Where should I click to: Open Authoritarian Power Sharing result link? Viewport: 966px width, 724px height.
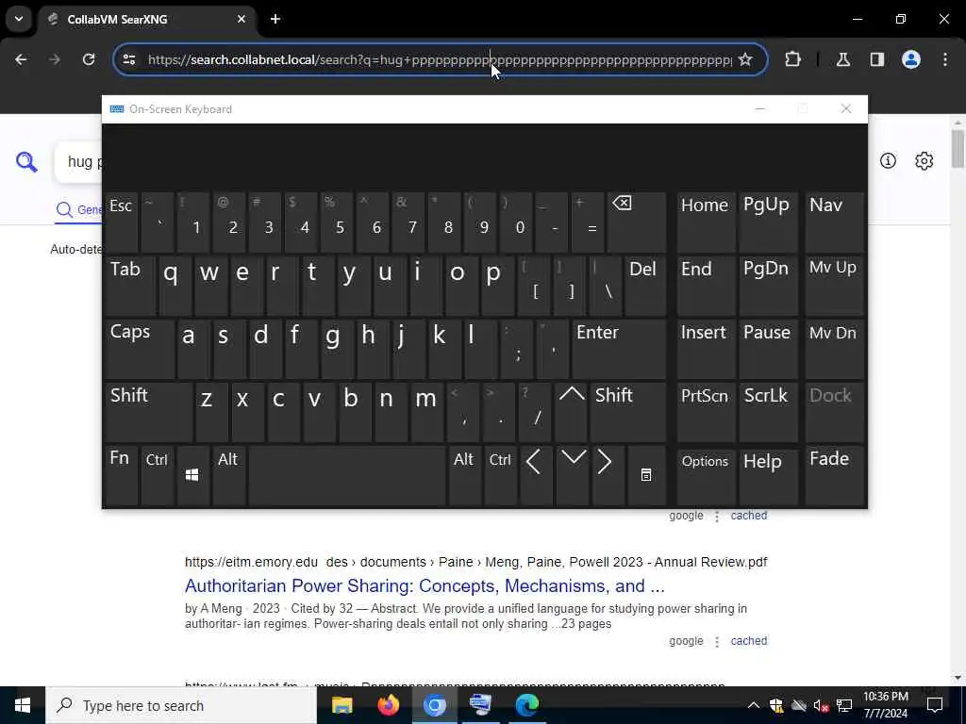[425, 585]
